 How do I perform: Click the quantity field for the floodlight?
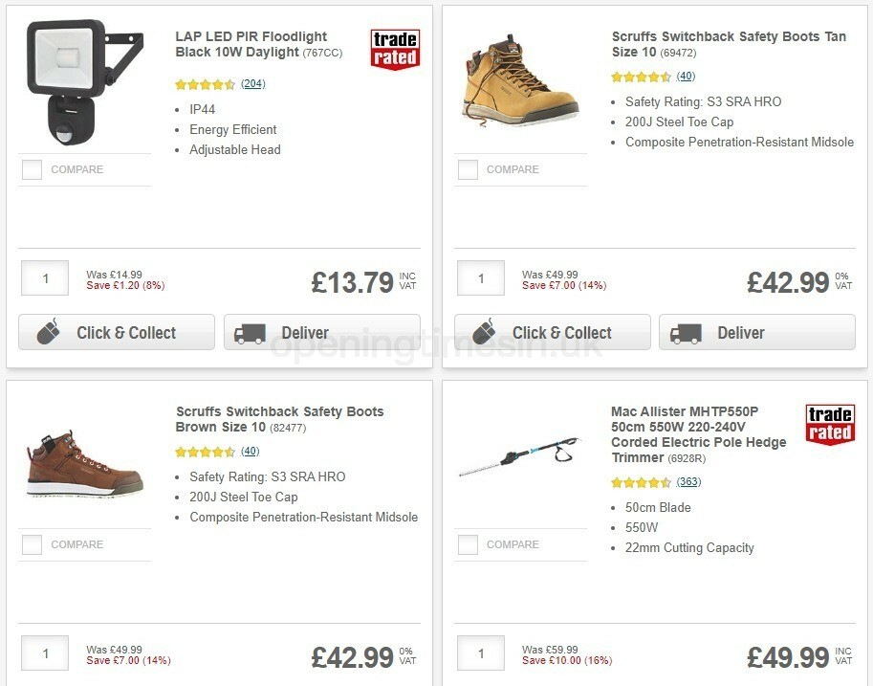pos(44,277)
